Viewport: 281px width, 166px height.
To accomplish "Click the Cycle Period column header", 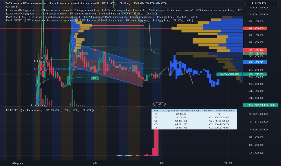I will click(x=181, y=110).
